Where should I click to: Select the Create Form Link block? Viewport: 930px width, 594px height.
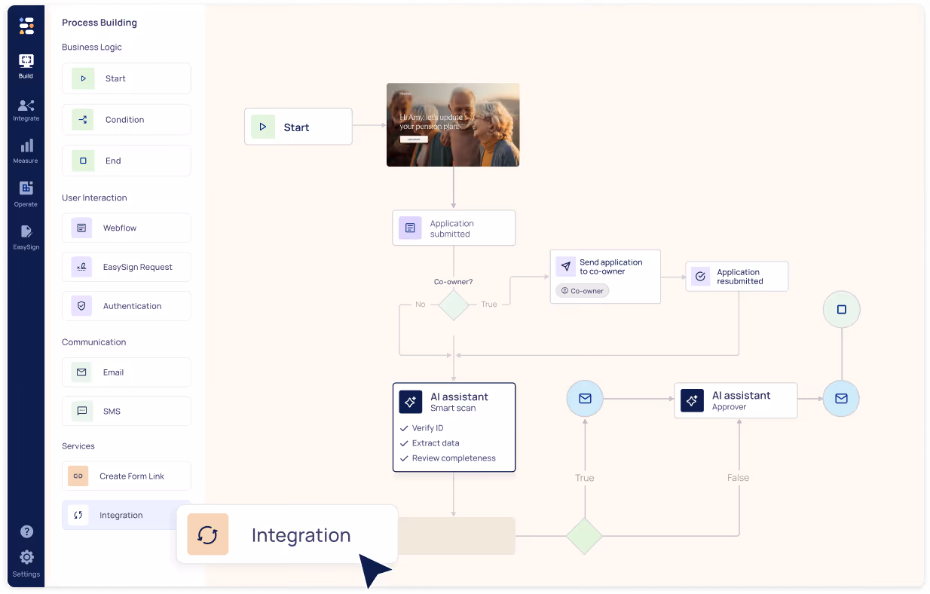(127, 476)
